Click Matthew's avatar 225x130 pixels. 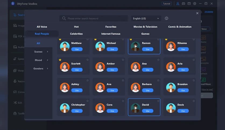[65, 46]
